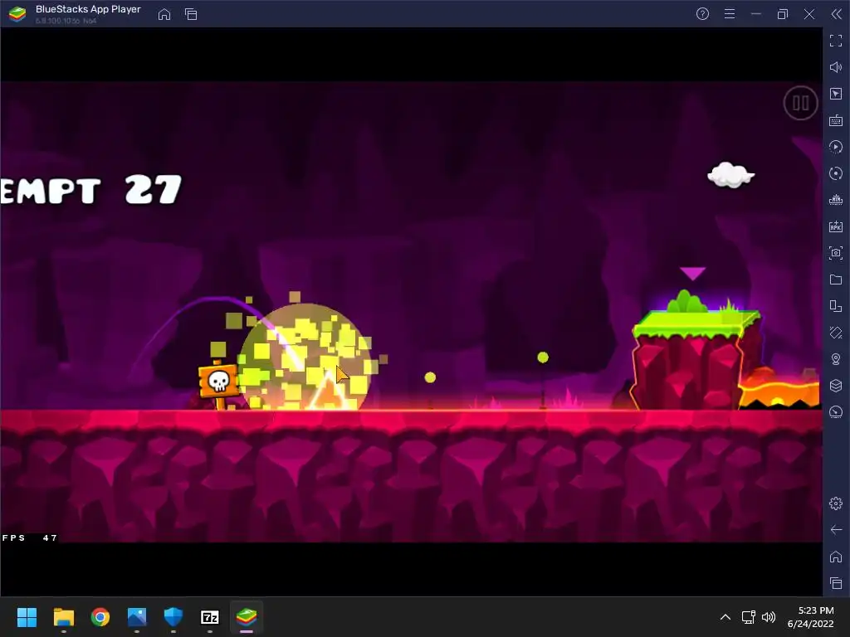Open Android recent apps in sidebar
The height and width of the screenshot is (637, 850).
click(x=836, y=583)
